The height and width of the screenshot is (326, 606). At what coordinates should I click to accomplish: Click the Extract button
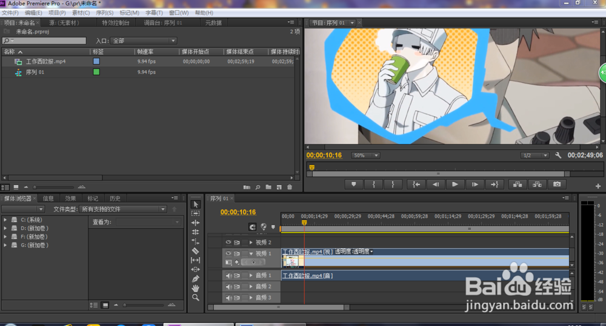pyautogui.click(x=537, y=184)
